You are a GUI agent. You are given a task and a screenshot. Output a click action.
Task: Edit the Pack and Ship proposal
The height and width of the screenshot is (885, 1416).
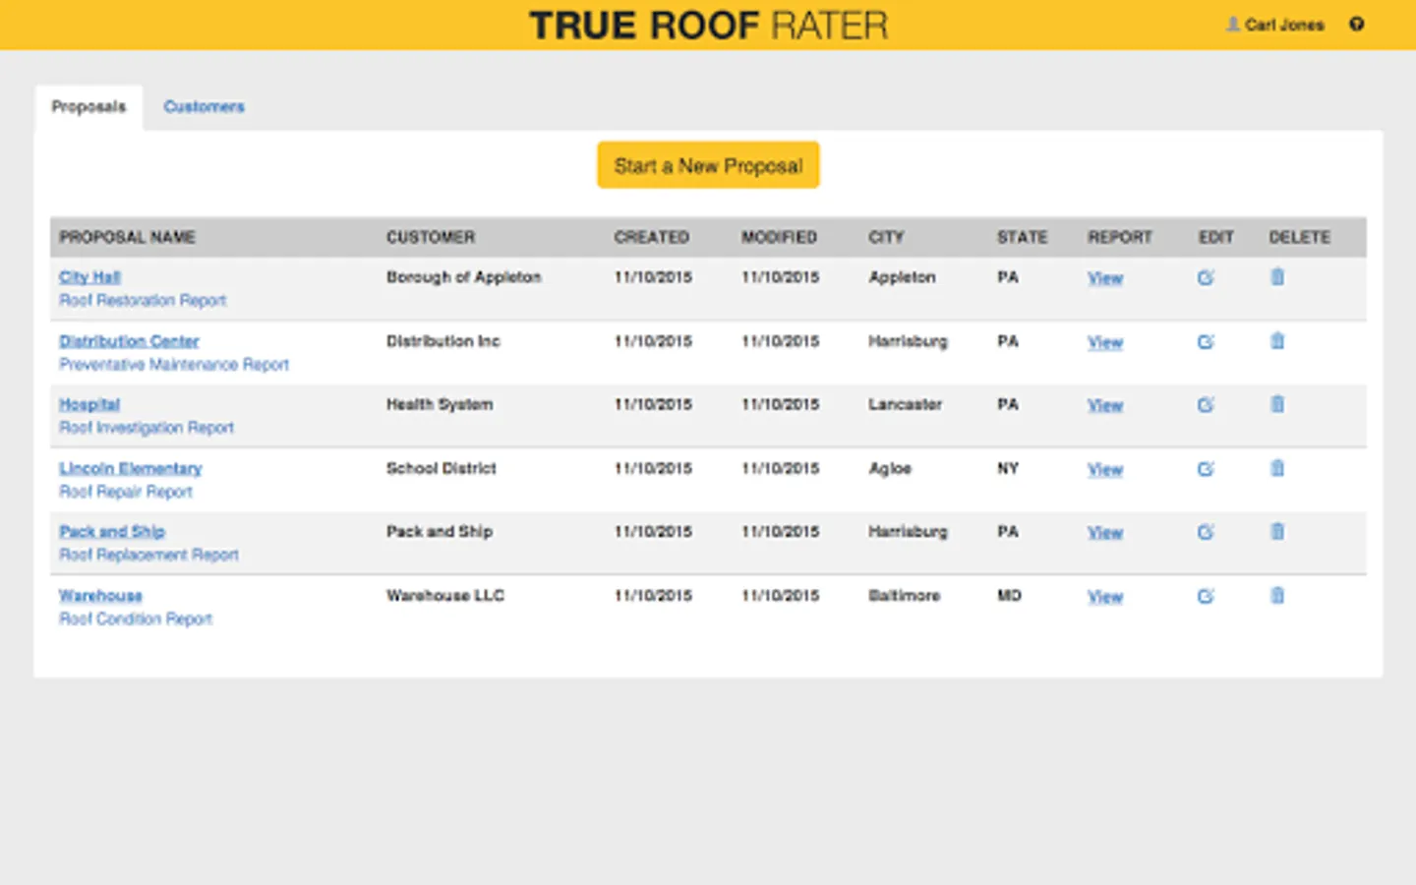1206,531
